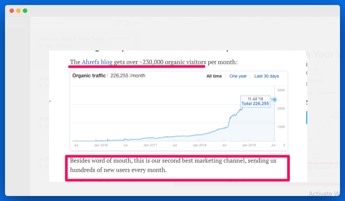This screenshot has width=345, height=201.
Task: Click the 226,255 /month traffic figure
Action: tap(128, 75)
